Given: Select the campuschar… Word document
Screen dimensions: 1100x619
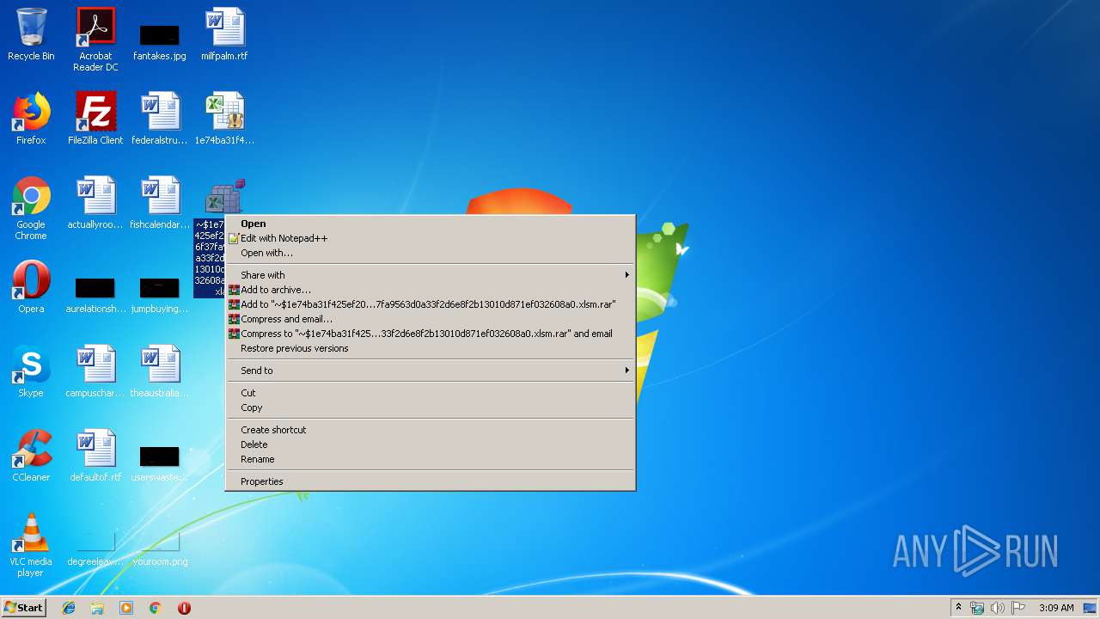Looking at the screenshot, I should pos(95,371).
